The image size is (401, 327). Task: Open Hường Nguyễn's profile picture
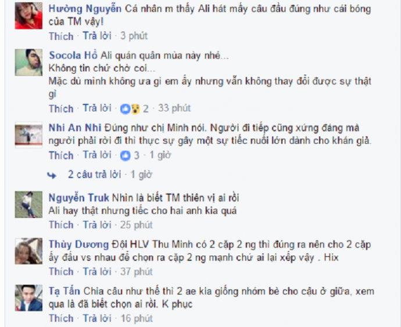pyautogui.click(x=28, y=16)
